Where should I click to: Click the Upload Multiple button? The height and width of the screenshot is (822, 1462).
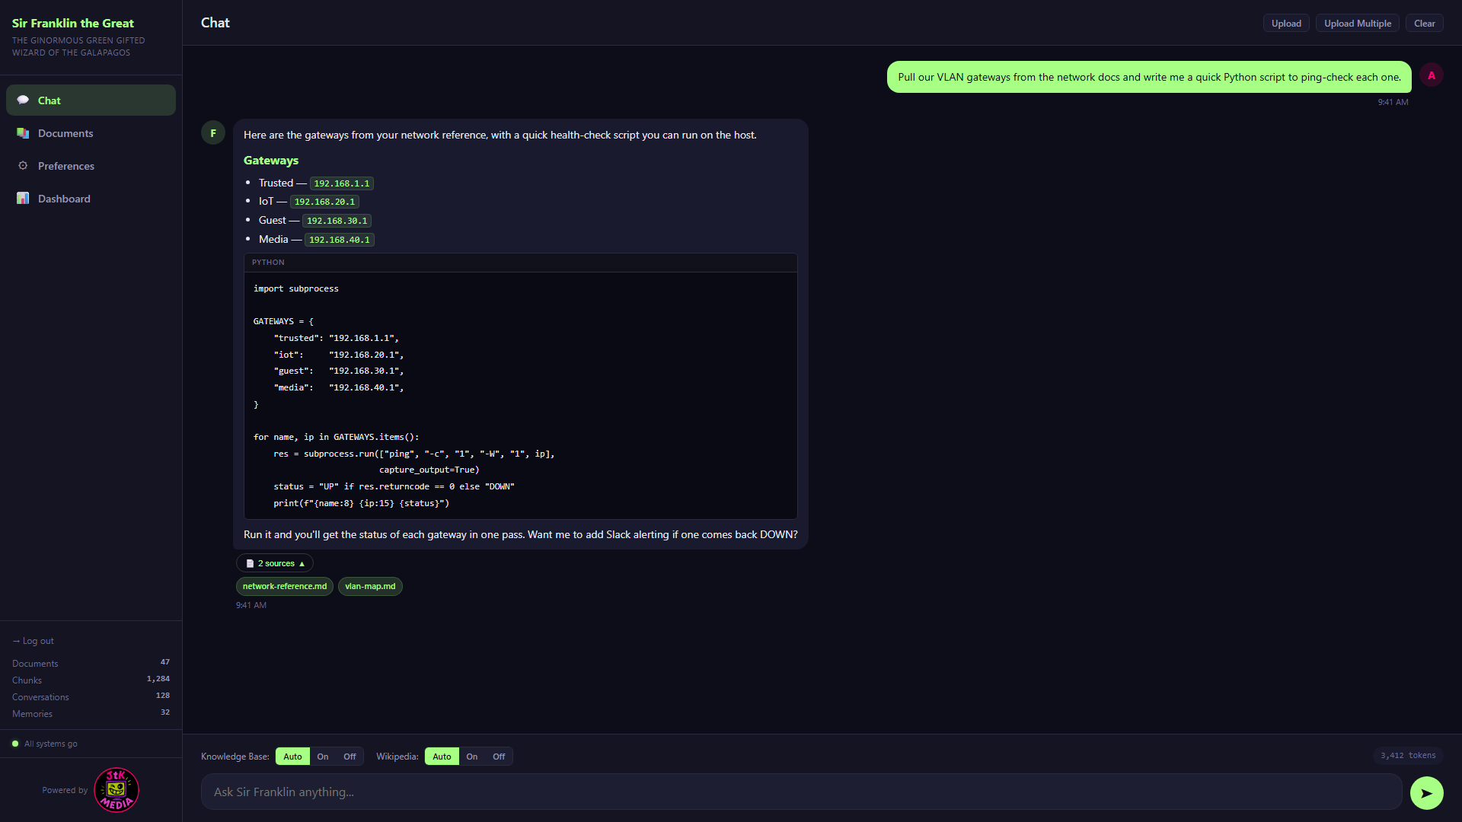1357,24
